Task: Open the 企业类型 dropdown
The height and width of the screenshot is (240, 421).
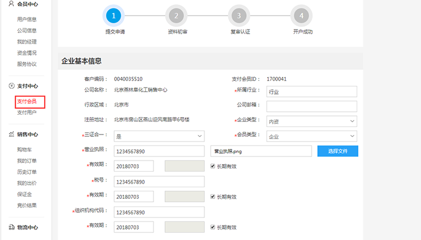Action: 312,121
